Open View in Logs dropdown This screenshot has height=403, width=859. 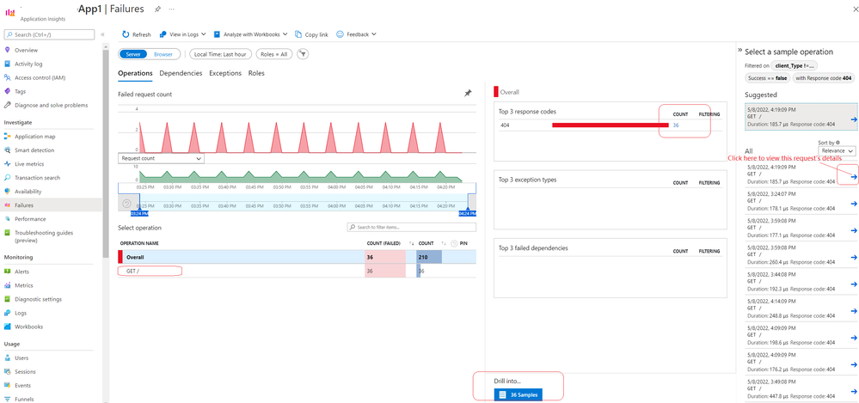182,34
